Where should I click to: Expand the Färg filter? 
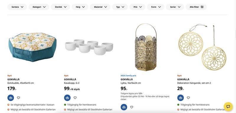(x=80, y=7)
